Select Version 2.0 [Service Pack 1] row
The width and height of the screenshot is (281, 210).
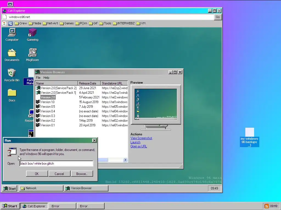tap(82, 93)
